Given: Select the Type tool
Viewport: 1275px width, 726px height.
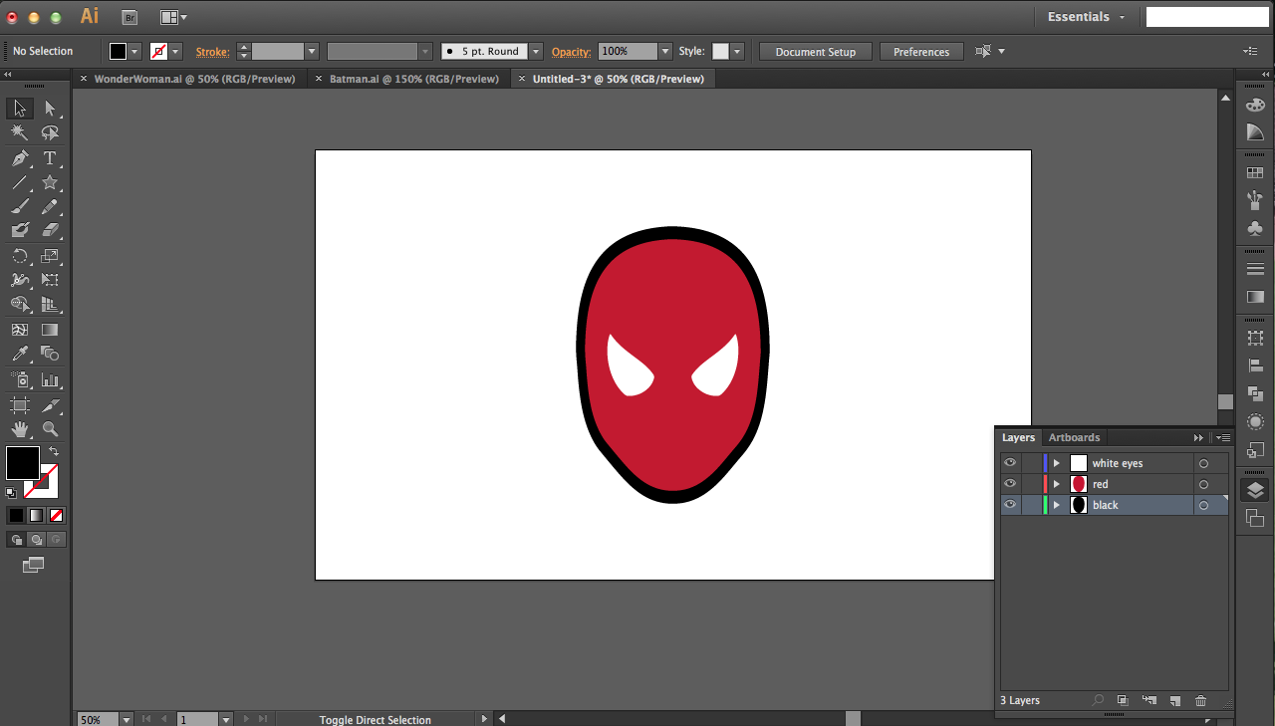Looking at the screenshot, I should 50,158.
